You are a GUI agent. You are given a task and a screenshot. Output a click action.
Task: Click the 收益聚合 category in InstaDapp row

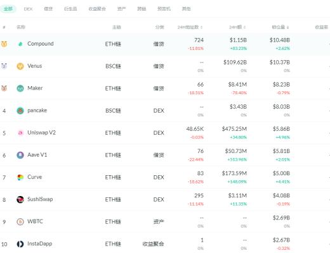[153, 244]
